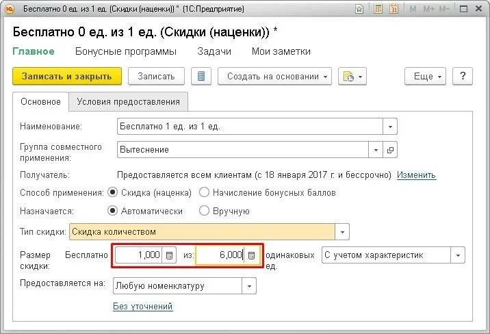Image resolution: width=490 pixels, height=334 pixels.
Task: Open the Любую номенклатуру dropdown arrow
Action: click(x=249, y=286)
